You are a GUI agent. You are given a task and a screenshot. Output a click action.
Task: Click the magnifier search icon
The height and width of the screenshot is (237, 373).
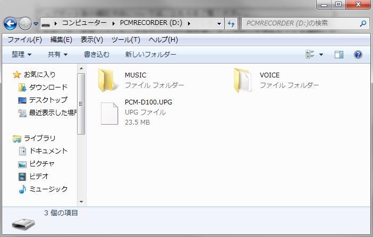point(363,23)
